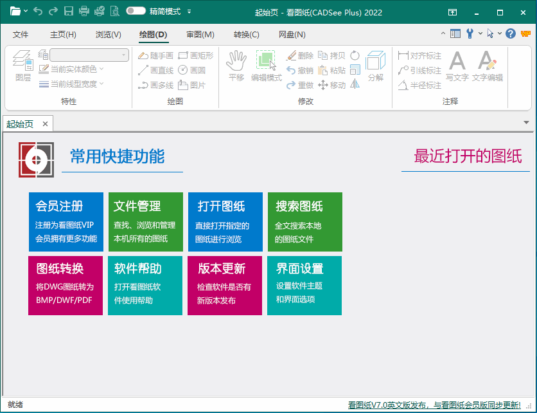Click the save disk icon
The height and width of the screenshot is (413, 537).
coord(69,12)
